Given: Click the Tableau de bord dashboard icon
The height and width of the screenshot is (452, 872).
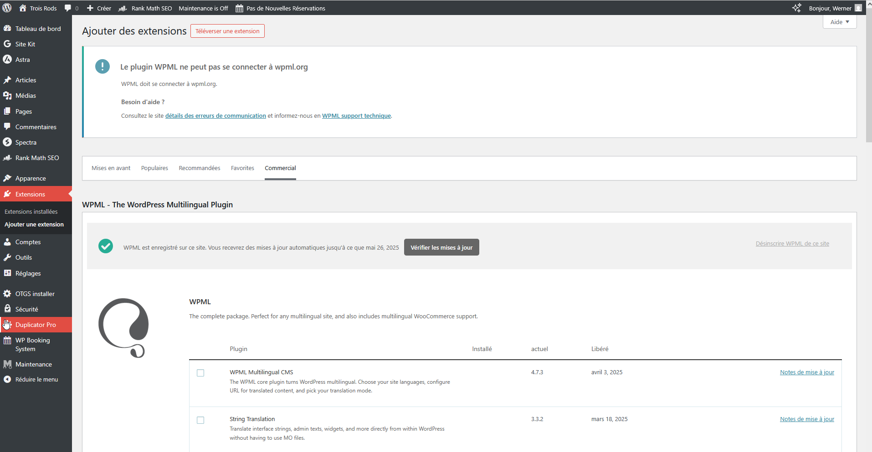Looking at the screenshot, I should [7, 28].
